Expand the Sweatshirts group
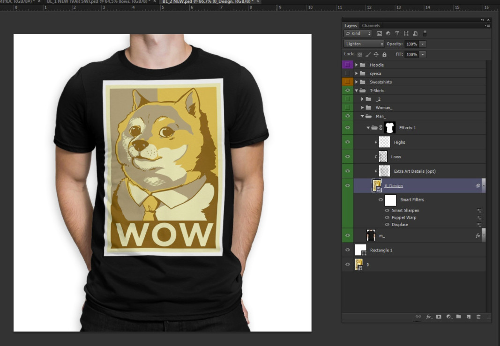This screenshot has height=346, width=500. click(357, 82)
